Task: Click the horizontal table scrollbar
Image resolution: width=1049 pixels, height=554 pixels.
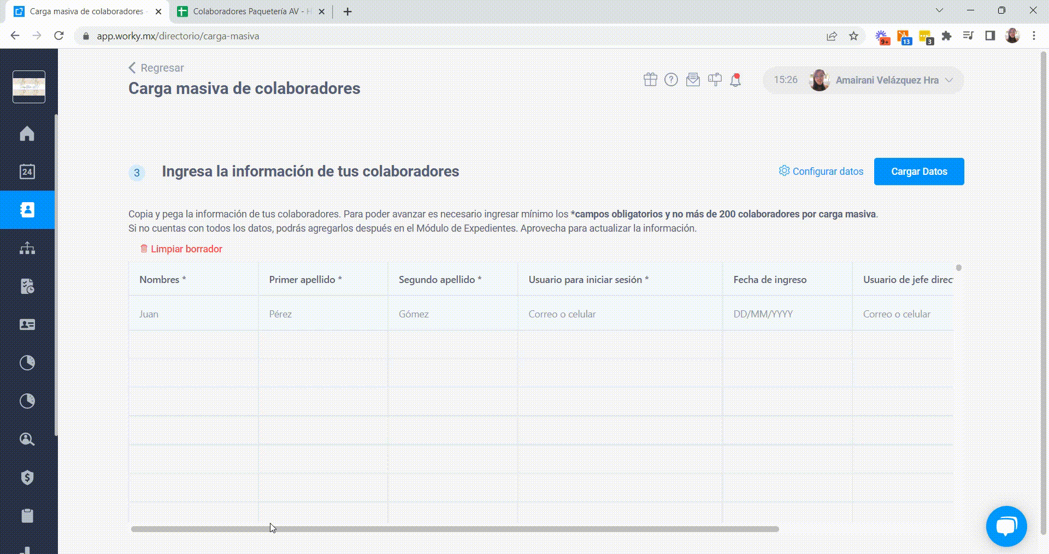Action: coord(455,529)
